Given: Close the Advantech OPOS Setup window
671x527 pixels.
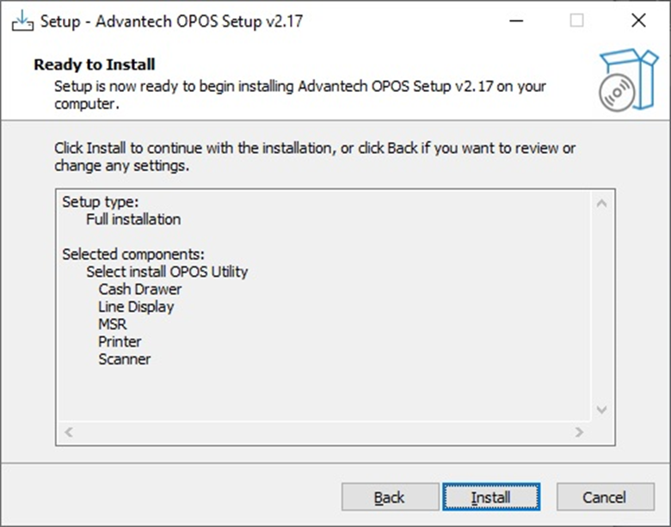Looking at the screenshot, I should [x=637, y=21].
